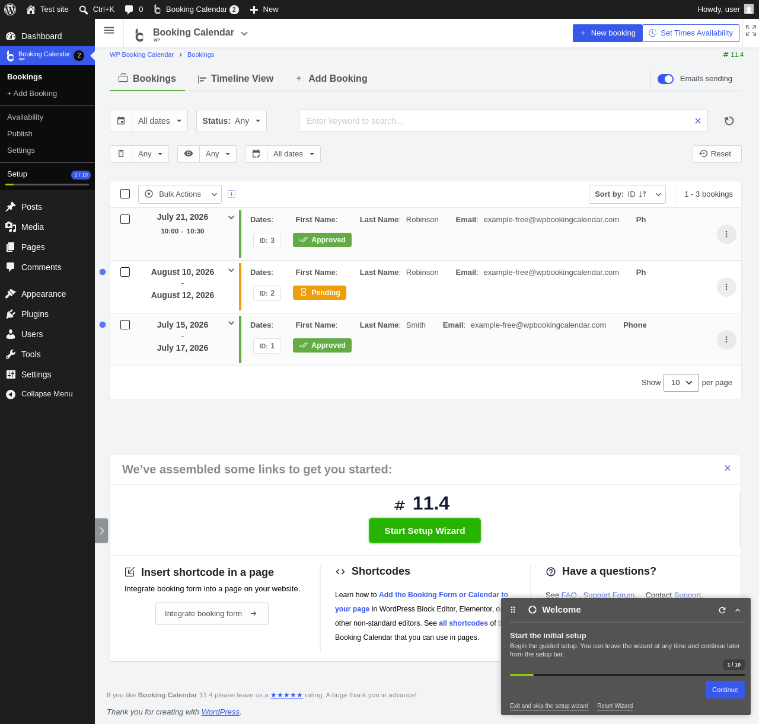Click the Booking Calendar logo in header
This screenshot has height=724, width=759.
click(x=139, y=35)
